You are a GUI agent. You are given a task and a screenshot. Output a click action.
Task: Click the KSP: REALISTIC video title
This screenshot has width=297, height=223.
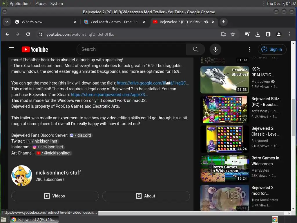262,72
